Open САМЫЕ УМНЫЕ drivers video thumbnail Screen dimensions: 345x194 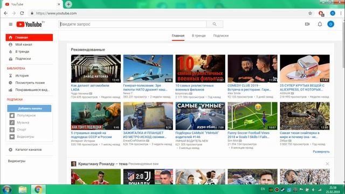click(200, 116)
